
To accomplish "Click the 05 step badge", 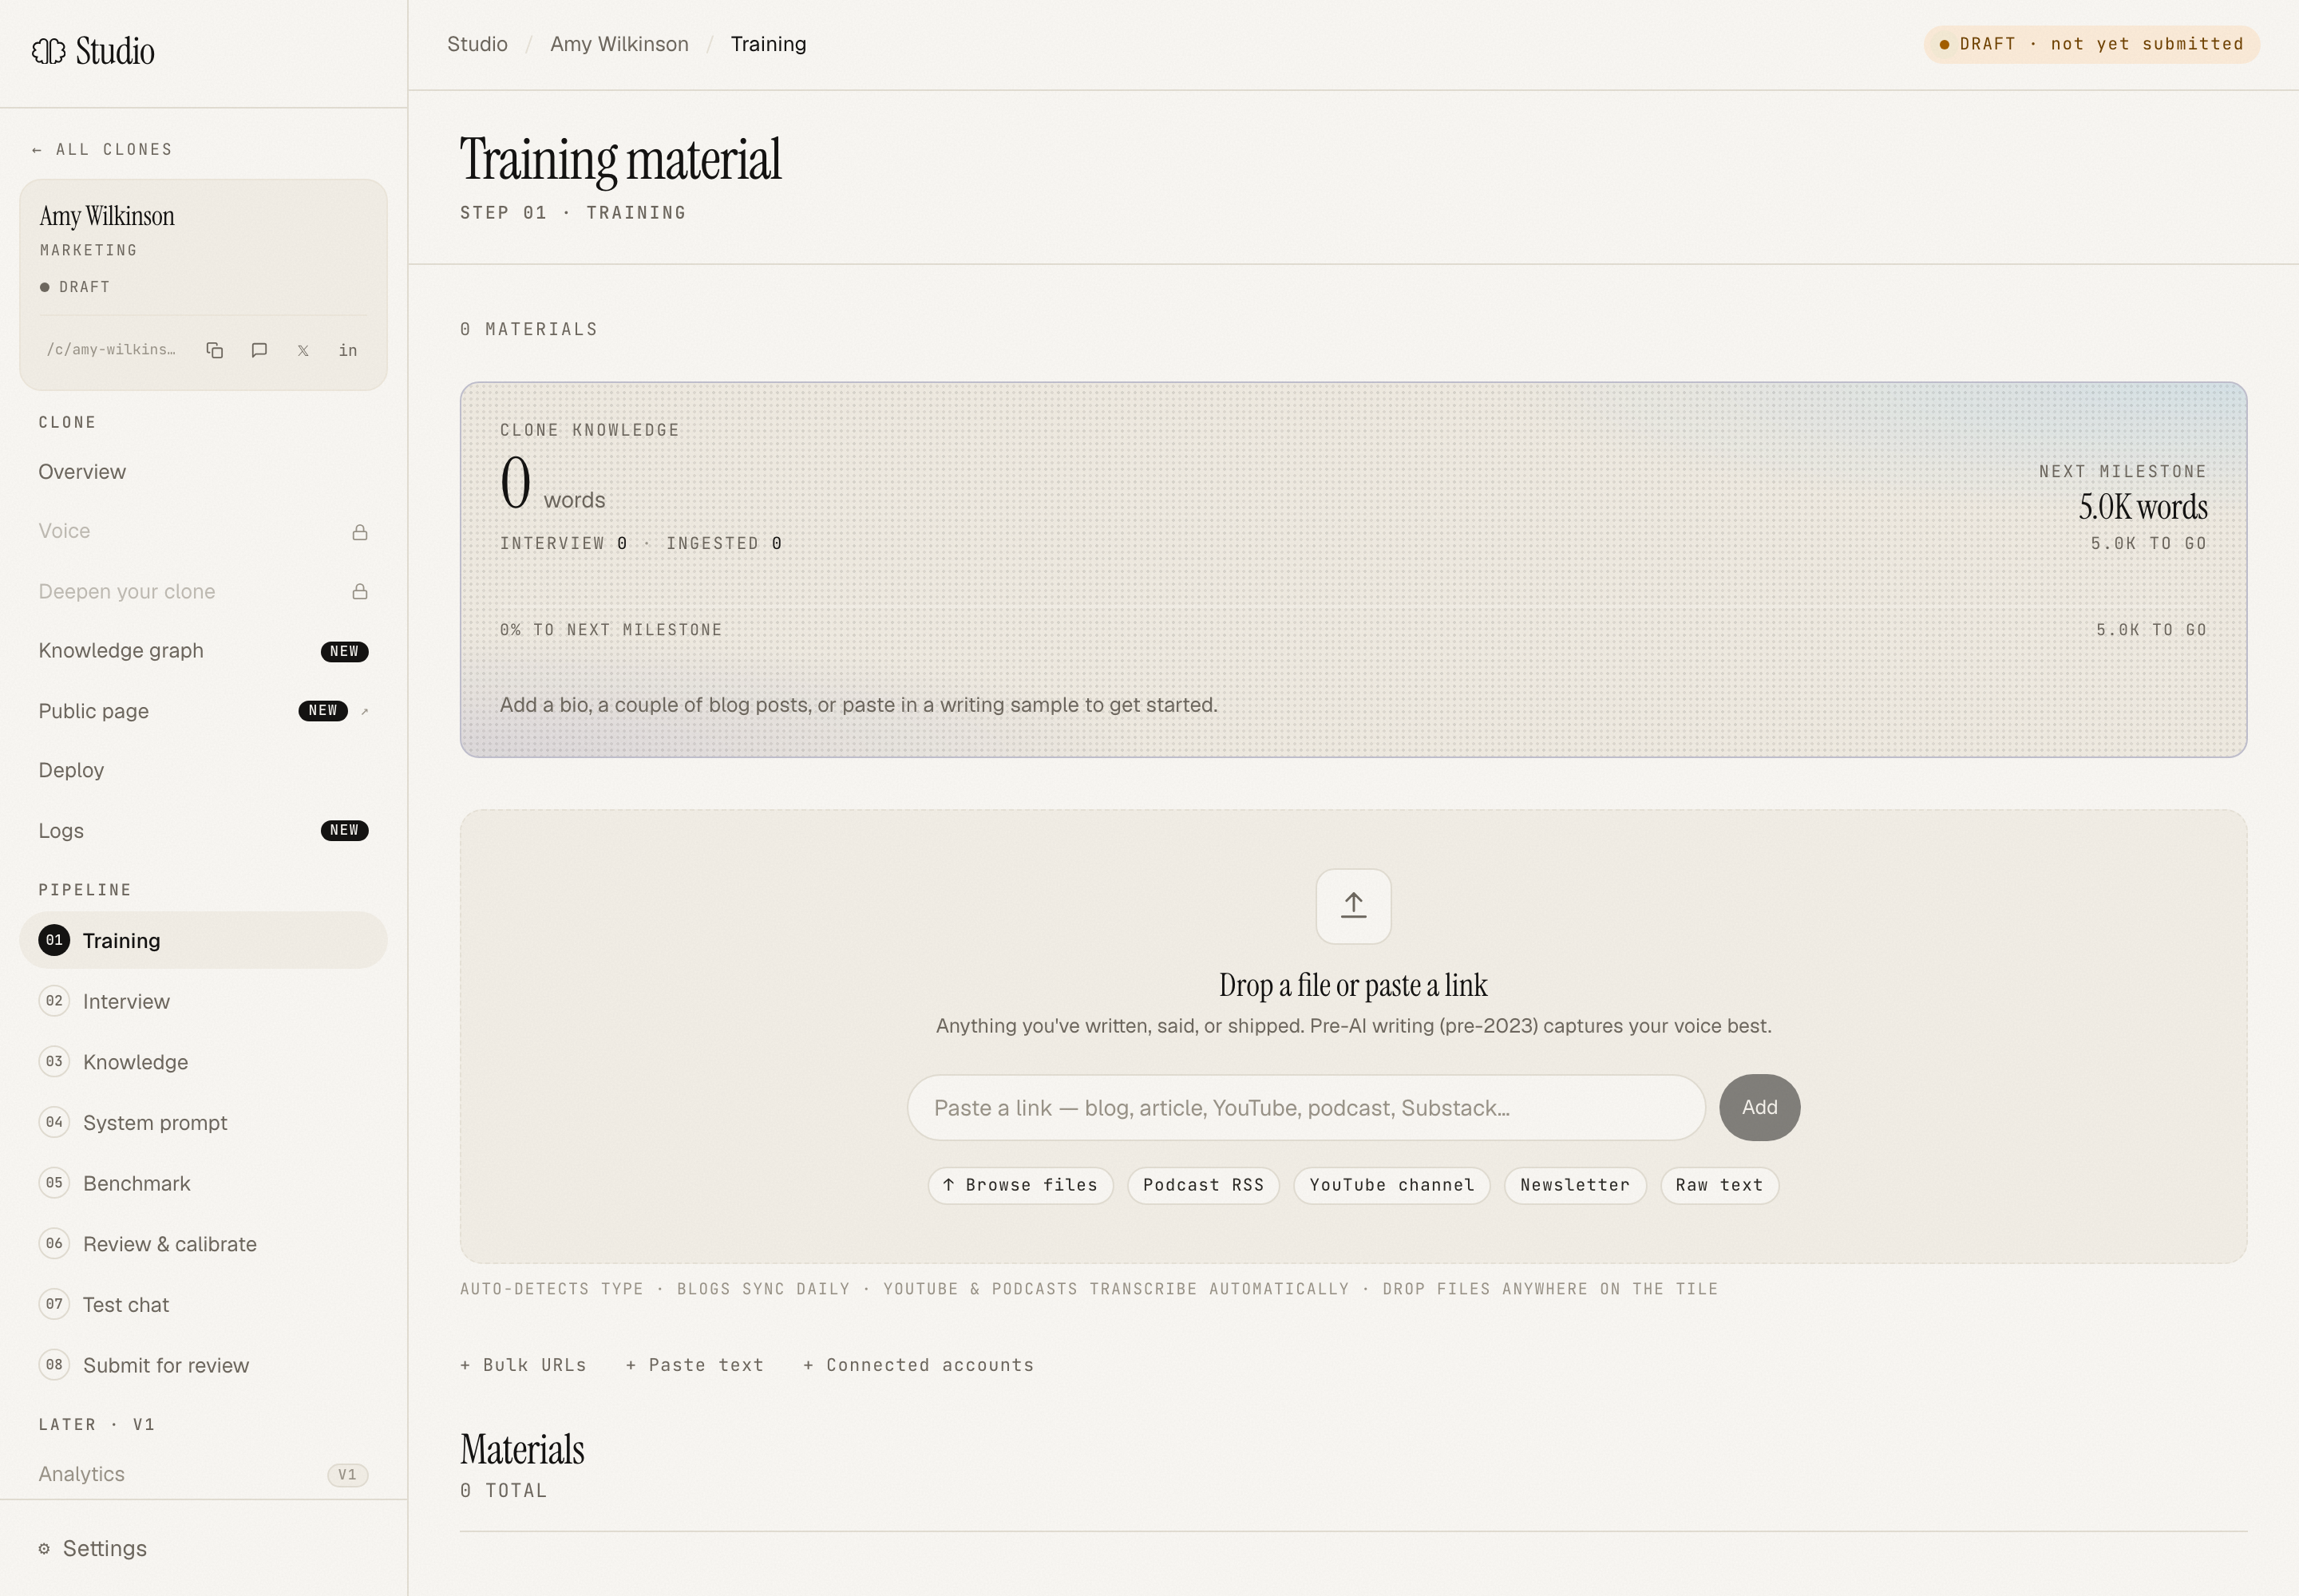I will pos(54,1183).
